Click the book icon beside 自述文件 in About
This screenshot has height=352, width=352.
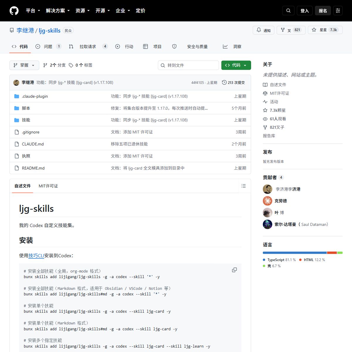point(265,85)
